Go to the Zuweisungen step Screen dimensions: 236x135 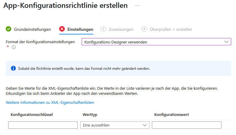point(121,29)
